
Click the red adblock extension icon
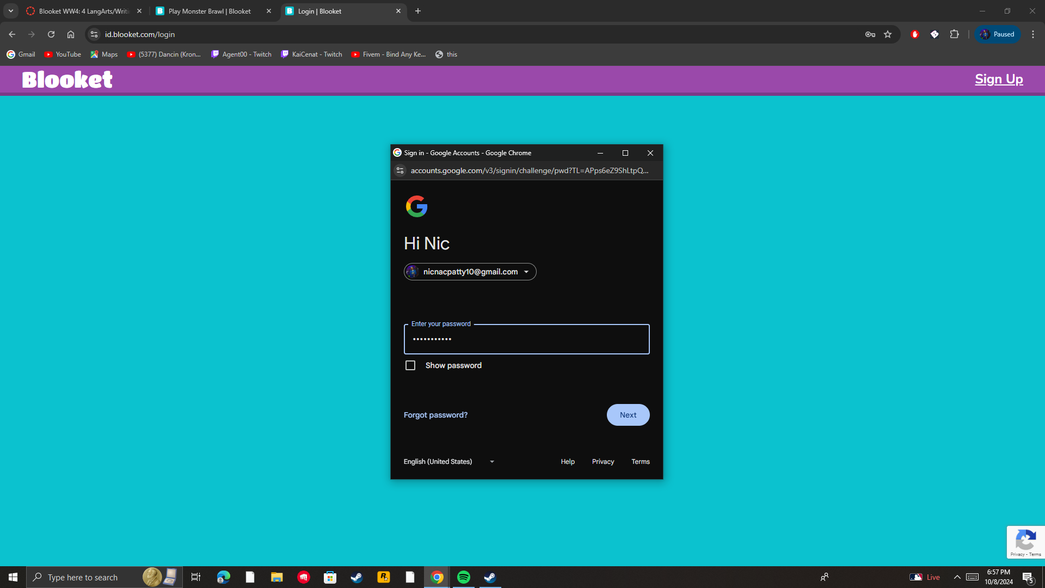(915, 34)
